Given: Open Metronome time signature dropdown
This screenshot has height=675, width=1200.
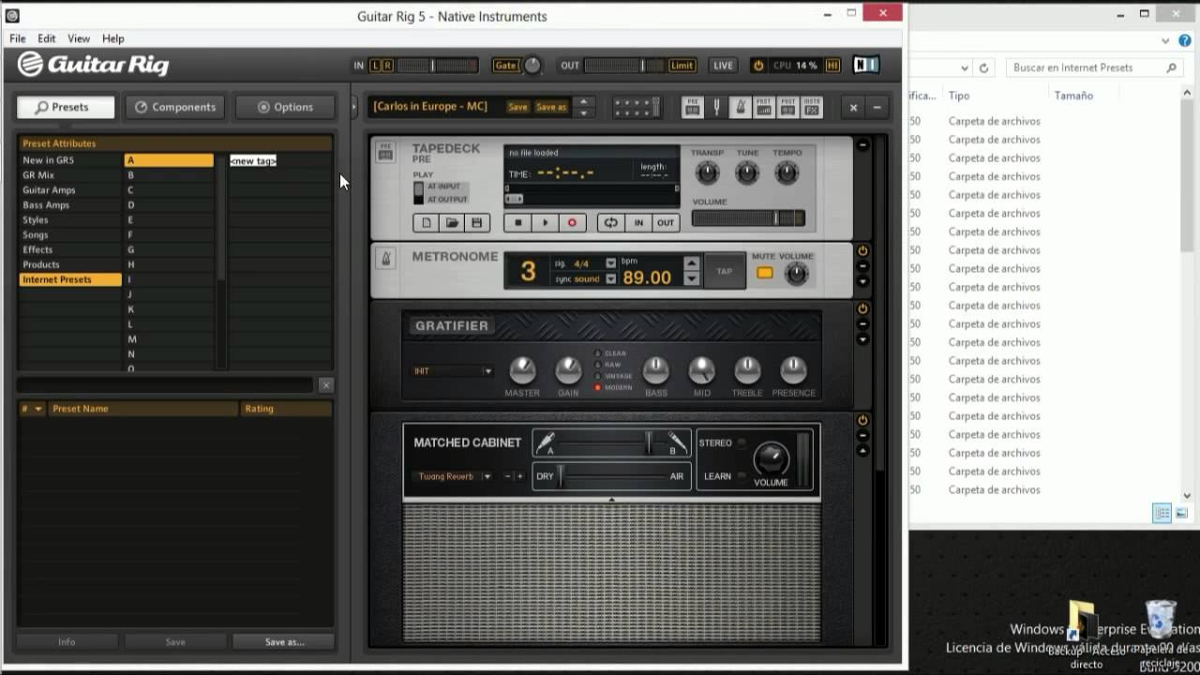Looking at the screenshot, I should [x=611, y=263].
